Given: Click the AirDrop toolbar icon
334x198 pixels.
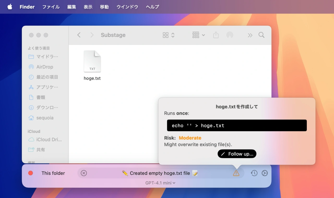Looking at the screenshot, I should 230,35.
